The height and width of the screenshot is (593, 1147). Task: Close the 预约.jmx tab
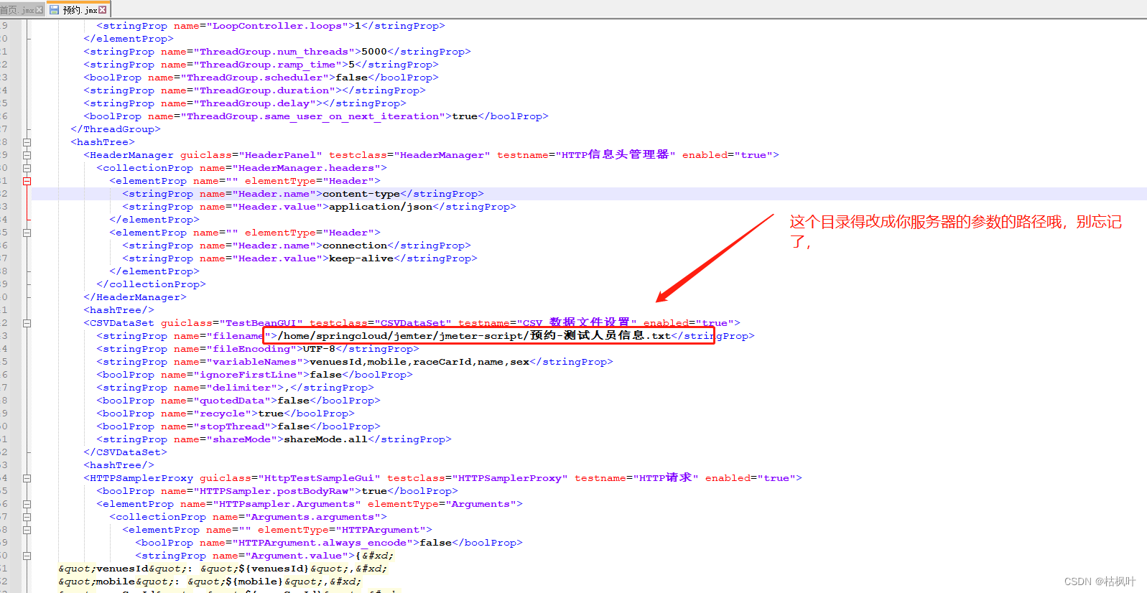point(103,9)
